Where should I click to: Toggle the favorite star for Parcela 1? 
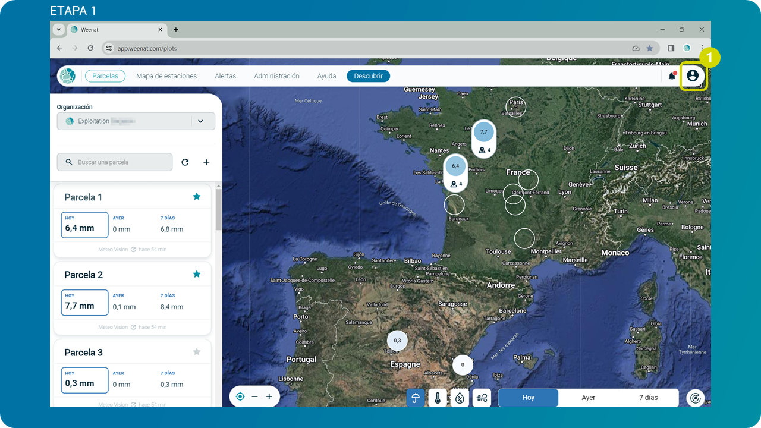click(x=197, y=197)
